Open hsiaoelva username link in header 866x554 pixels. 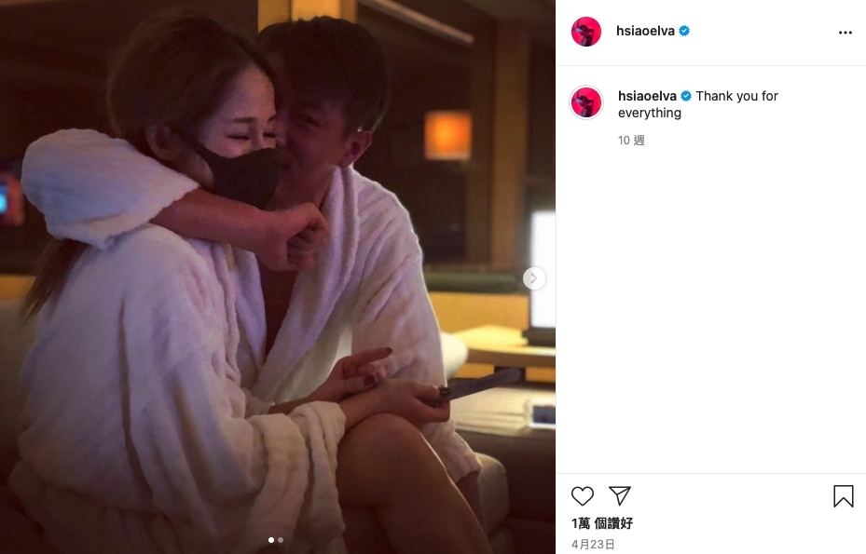[x=645, y=32]
